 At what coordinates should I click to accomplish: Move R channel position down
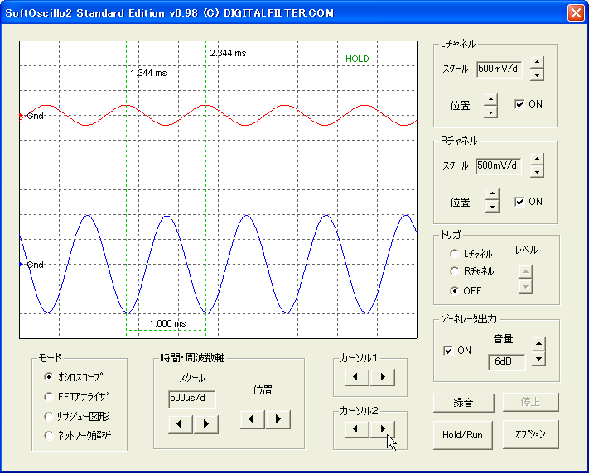point(492,206)
